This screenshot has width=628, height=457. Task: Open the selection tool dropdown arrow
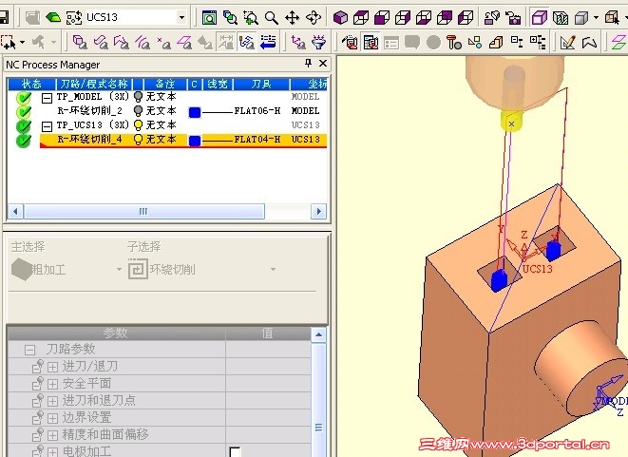pos(23,42)
